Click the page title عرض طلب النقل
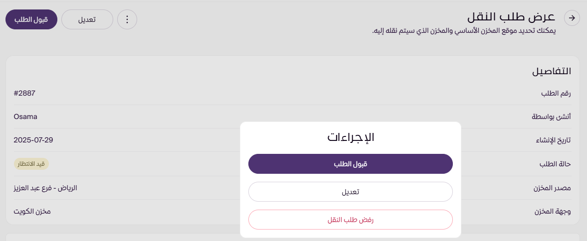This screenshot has width=587, height=241. pos(511,17)
